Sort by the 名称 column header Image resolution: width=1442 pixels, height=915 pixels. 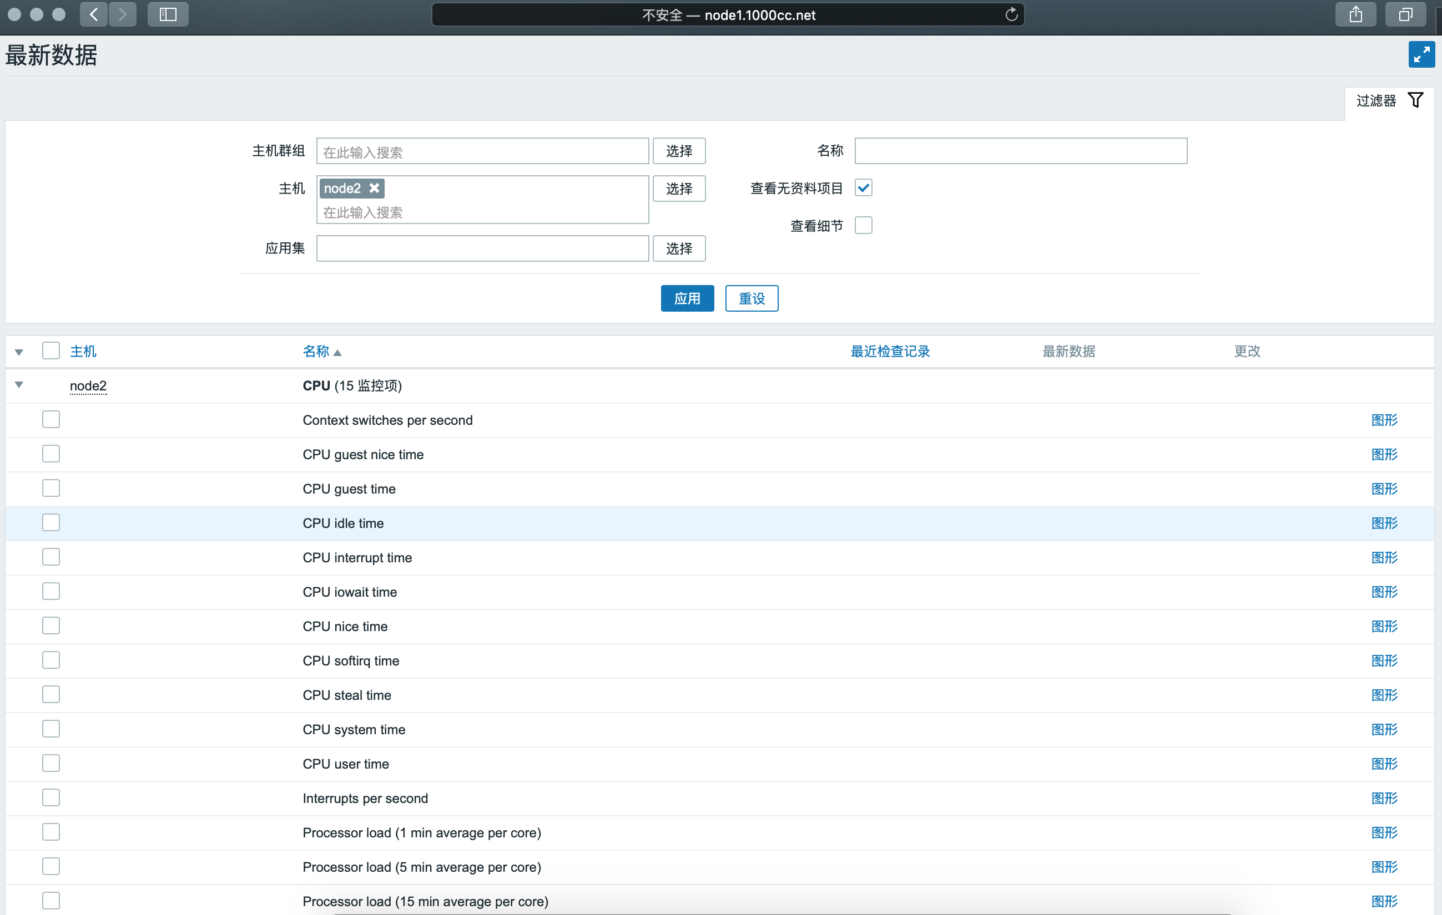(x=316, y=351)
